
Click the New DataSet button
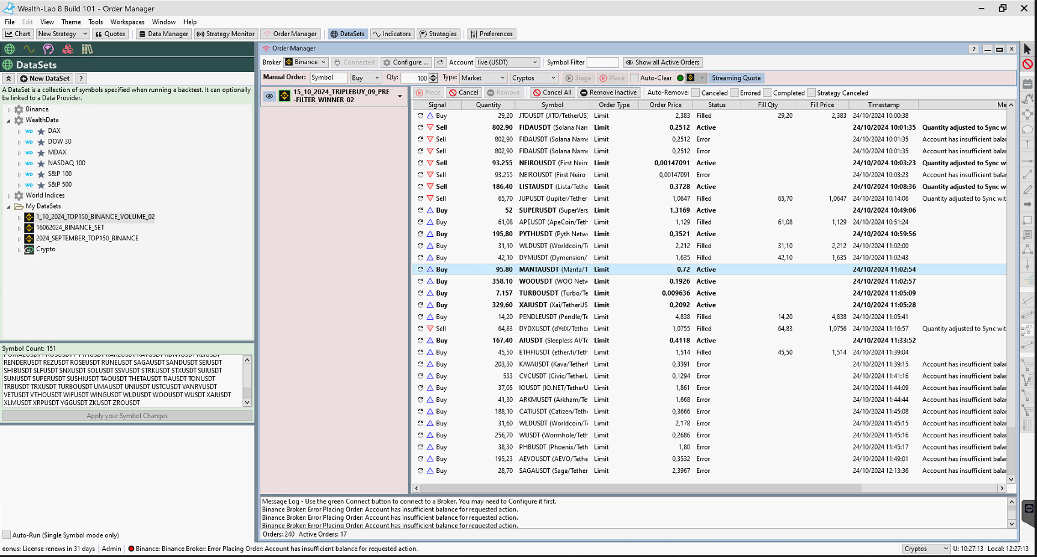point(44,79)
